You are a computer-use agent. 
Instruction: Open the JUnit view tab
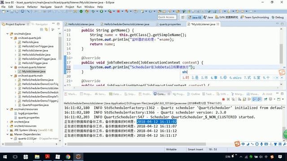point(267,94)
